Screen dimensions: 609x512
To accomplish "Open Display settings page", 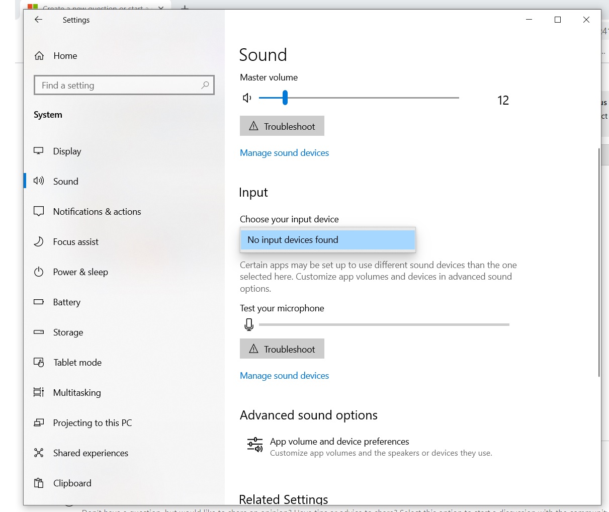I will [x=67, y=151].
